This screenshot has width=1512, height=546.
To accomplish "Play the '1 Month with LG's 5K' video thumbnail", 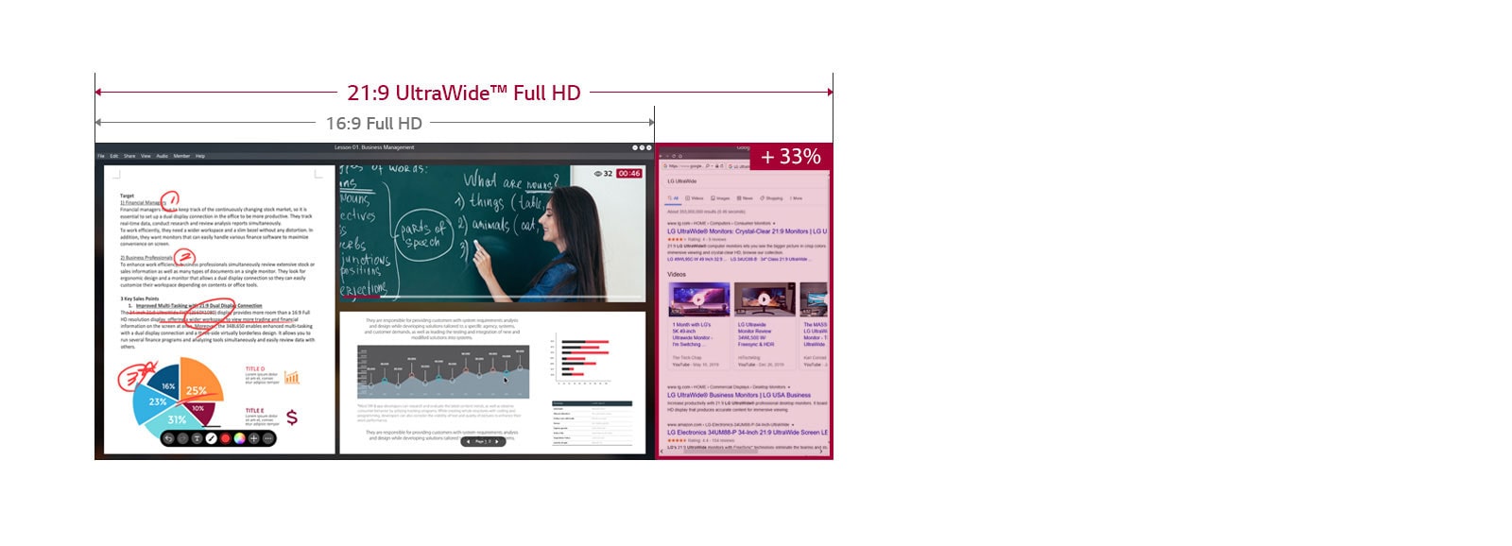I will pos(698,299).
